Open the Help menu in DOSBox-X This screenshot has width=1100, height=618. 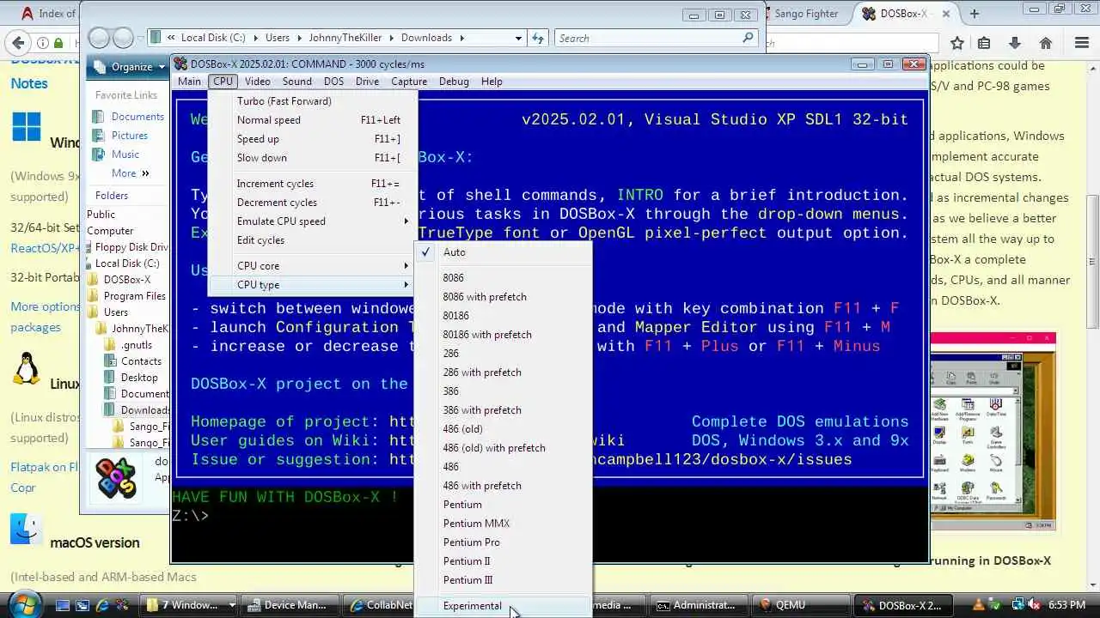click(x=492, y=82)
